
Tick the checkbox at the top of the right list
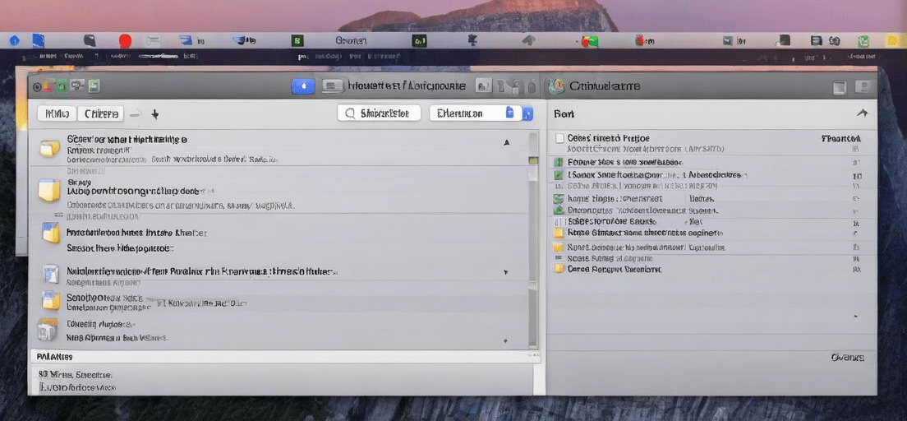click(x=559, y=138)
